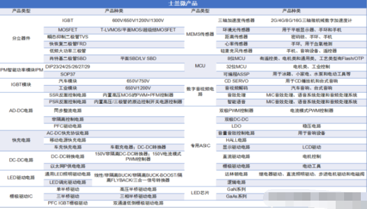Click the CD SERVO cell
The height and width of the screenshot is (209, 367).
point(237,81)
